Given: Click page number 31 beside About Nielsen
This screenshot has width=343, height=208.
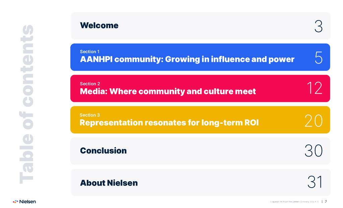Looking at the screenshot, I should click(x=315, y=182).
